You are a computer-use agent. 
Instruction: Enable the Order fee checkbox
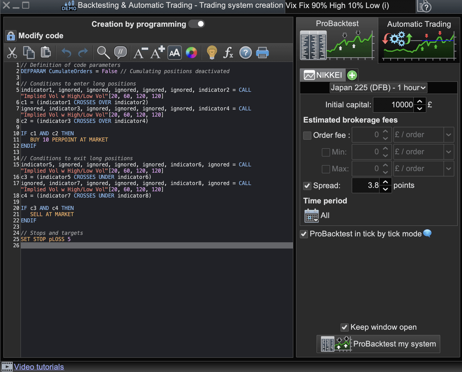pos(307,135)
